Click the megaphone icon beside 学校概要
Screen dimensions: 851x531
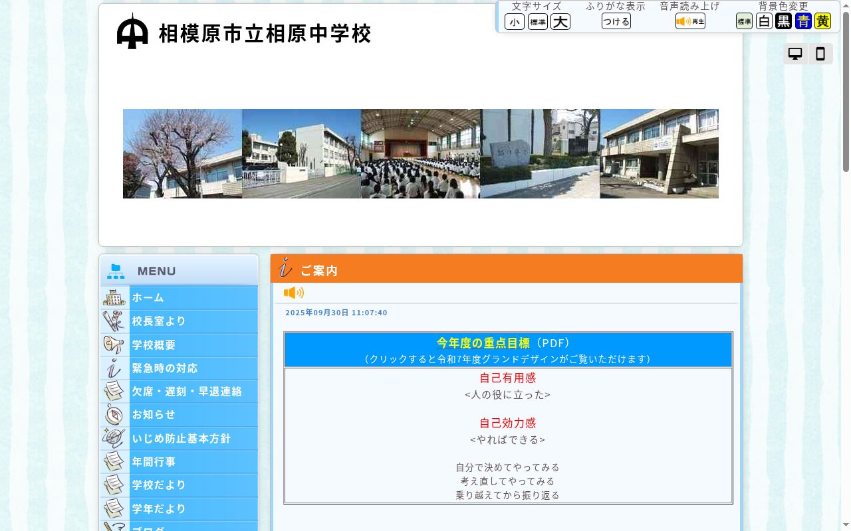coord(114,344)
